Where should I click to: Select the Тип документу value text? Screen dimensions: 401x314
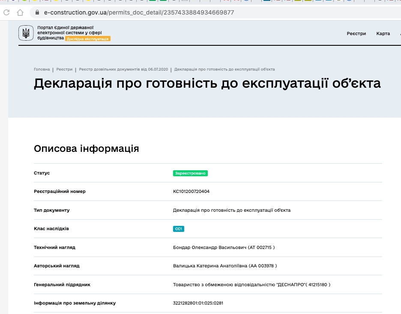click(x=232, y=210)
